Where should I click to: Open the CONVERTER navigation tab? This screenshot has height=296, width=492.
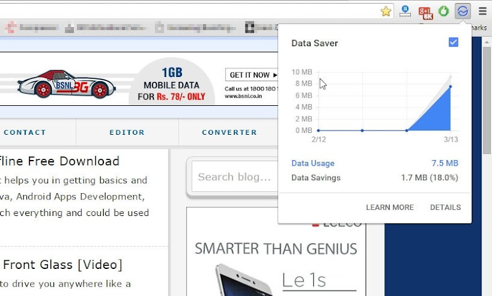coord(229,132)
